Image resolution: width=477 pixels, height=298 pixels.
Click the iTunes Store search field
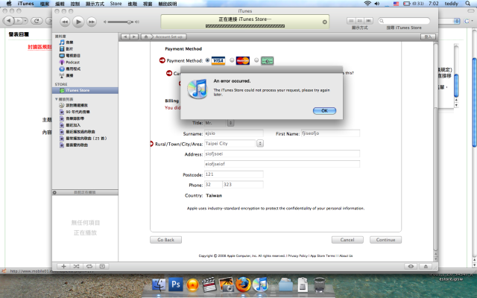(404, 21)
